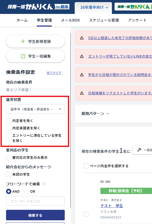Click the 採用一括かんりくん for 新卒 logo
The height and width of the screenshot is (224, 152).
pyautogui.click(x=39, y=7)
